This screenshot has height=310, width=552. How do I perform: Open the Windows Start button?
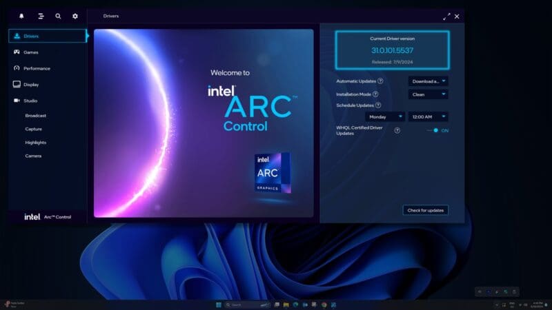[x=219, y=304]
